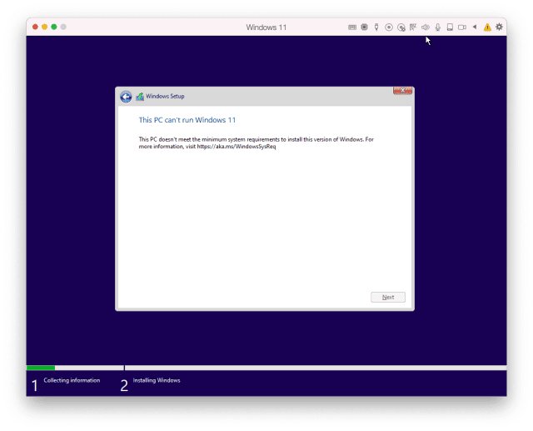Click the Next button in Windows Setup
Image resolution: width=533 pixels, height=431 pixels.
pyautogui.click(x=388, y=298)
